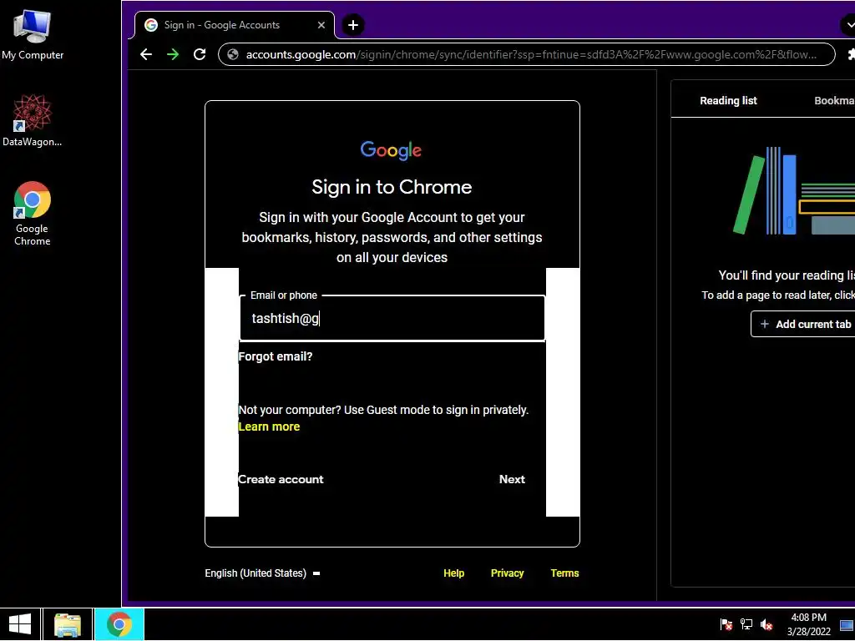Open the Help footer link
Screen dimensions: 855x641
pos(453,573)
